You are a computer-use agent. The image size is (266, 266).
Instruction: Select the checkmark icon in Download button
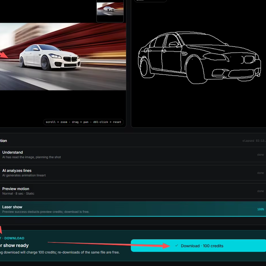click(x=177, y=246)
